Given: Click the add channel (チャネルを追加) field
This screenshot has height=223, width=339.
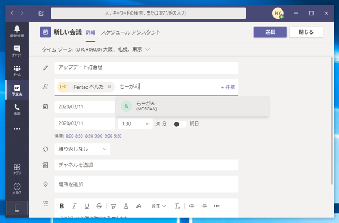Looking at the screenshot, I should 146,165.
